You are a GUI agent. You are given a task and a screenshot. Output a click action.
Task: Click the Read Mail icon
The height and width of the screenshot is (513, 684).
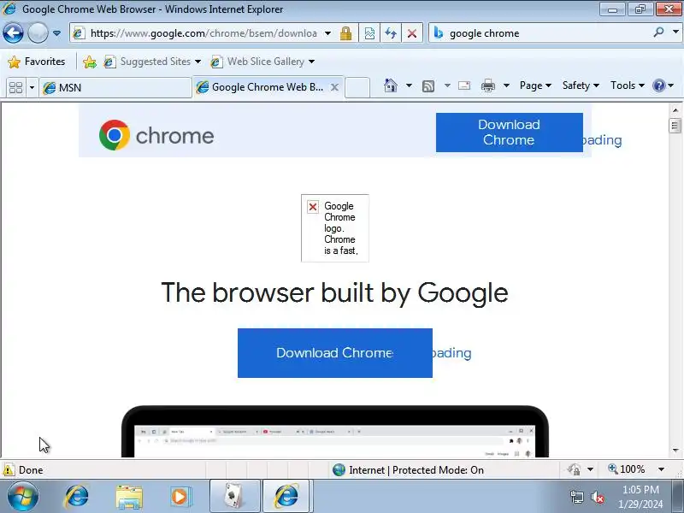(464, 85)
